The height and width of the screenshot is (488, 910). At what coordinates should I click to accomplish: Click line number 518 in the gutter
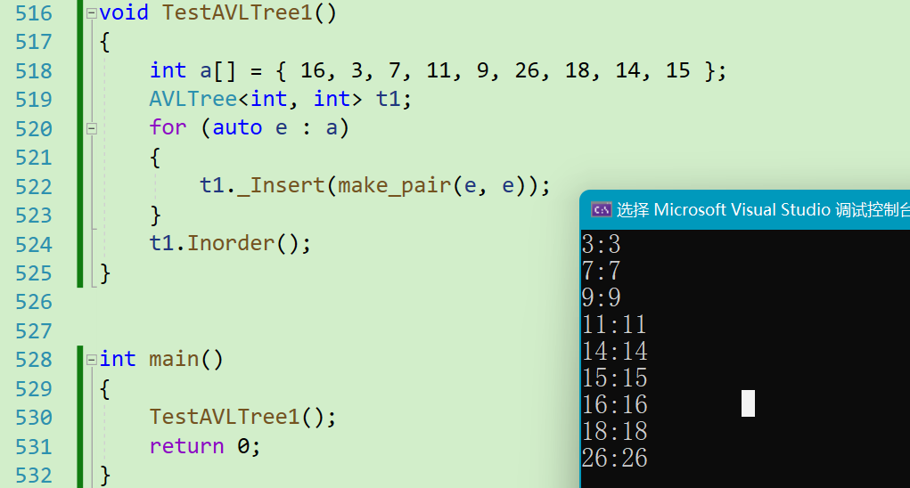34,70
